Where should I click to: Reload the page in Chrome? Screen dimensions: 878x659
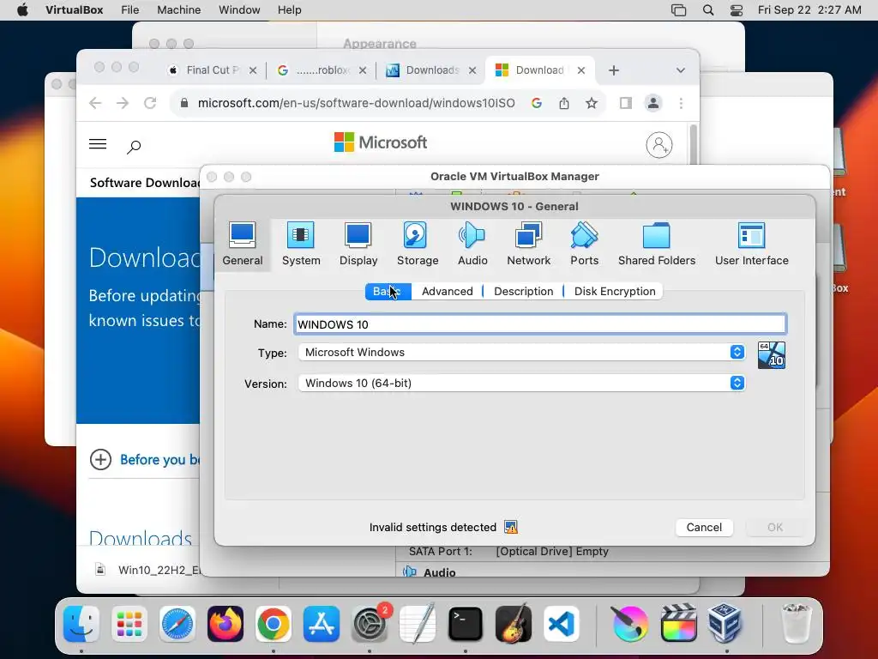click(149, 103)
